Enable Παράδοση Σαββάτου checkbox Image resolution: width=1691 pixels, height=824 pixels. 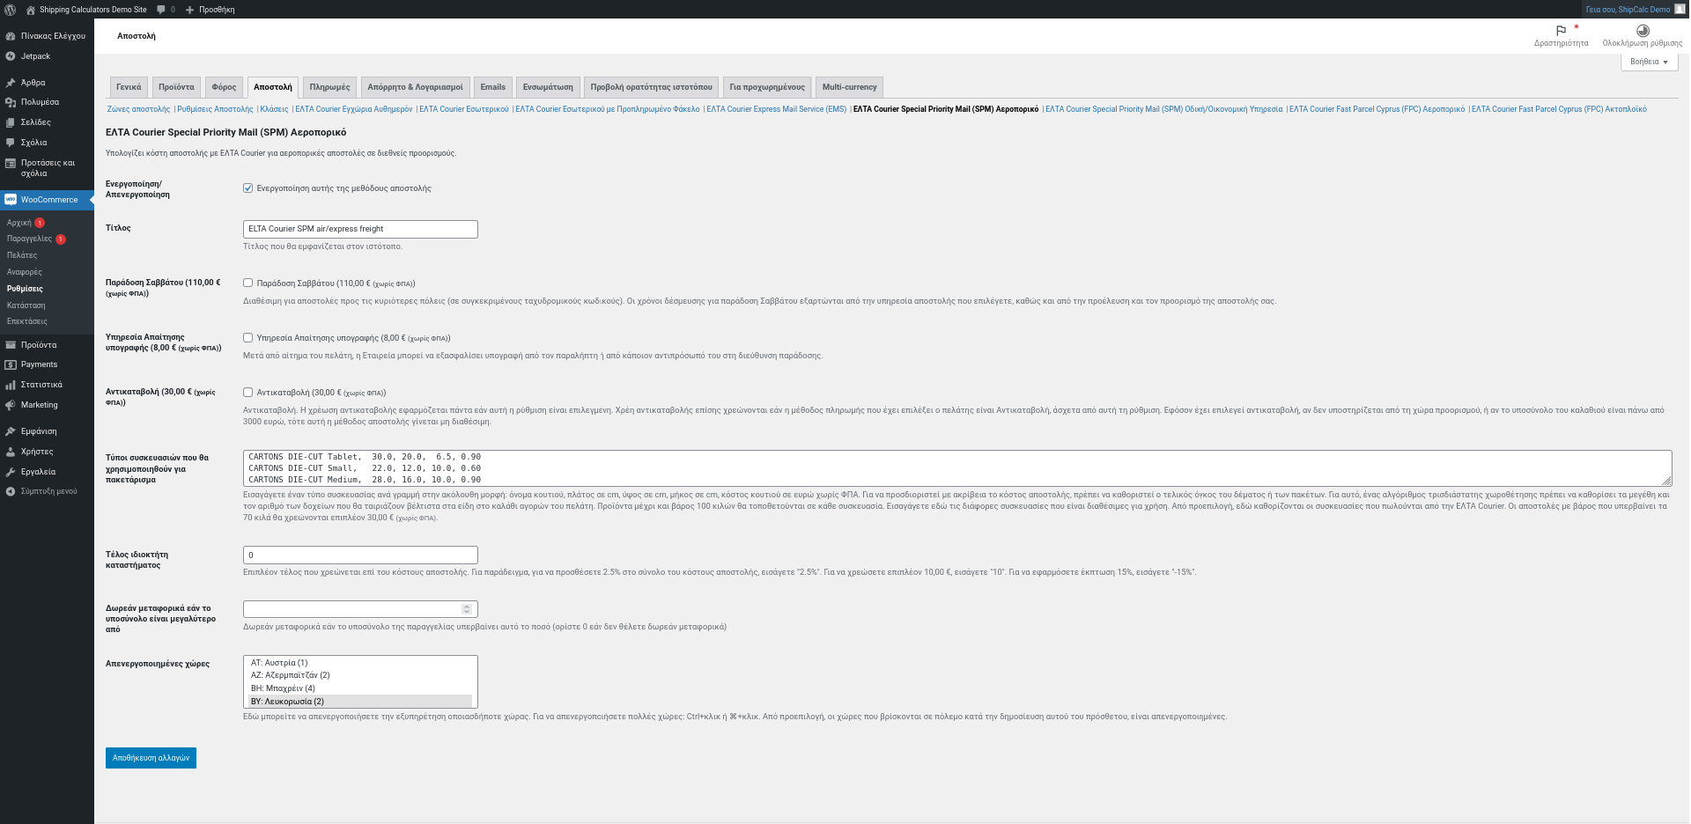248,283
